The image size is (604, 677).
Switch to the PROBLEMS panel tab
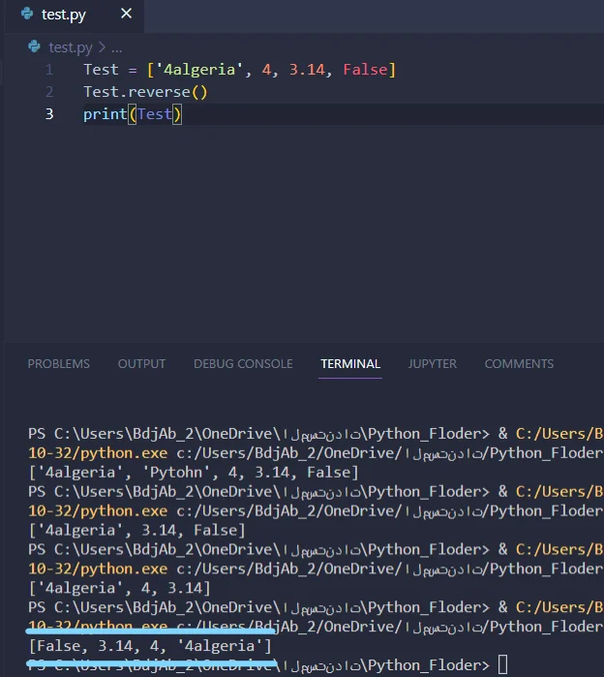point(58,364)
